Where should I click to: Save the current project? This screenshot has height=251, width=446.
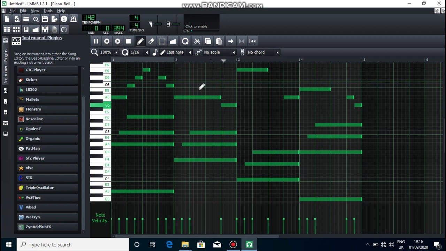(x=45, y=19)
